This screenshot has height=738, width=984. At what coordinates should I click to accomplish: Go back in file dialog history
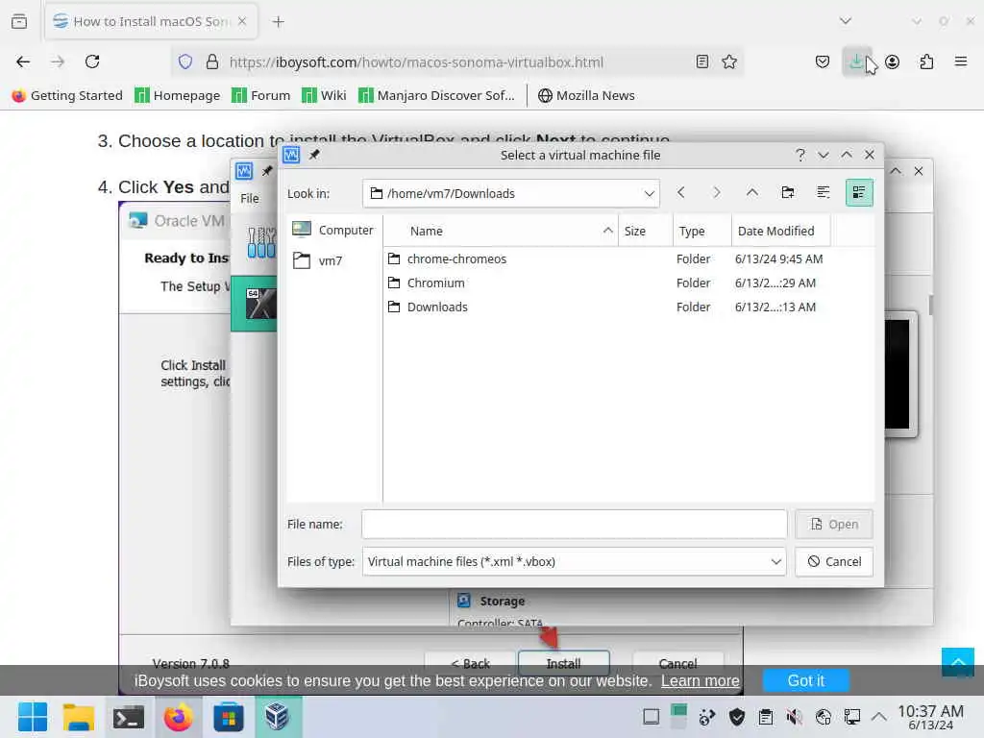coord(681,192)
